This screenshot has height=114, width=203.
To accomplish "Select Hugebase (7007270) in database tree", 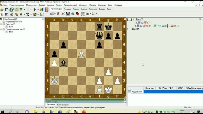I will 14,22.
